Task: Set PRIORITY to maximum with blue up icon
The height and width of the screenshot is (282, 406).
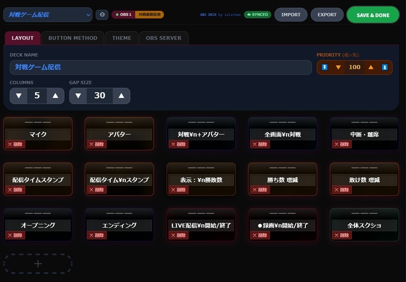Action: [384, 67]
